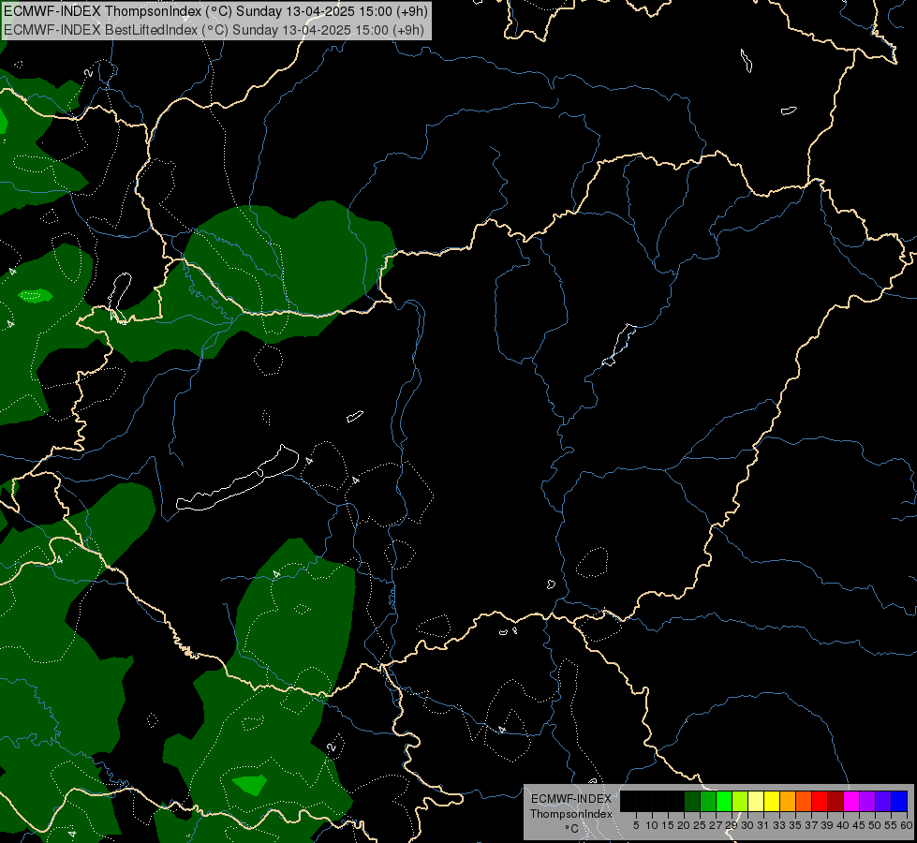Click the legend tick value '60'
This screenshot has height=843, width=917.
tap(907, 825)
